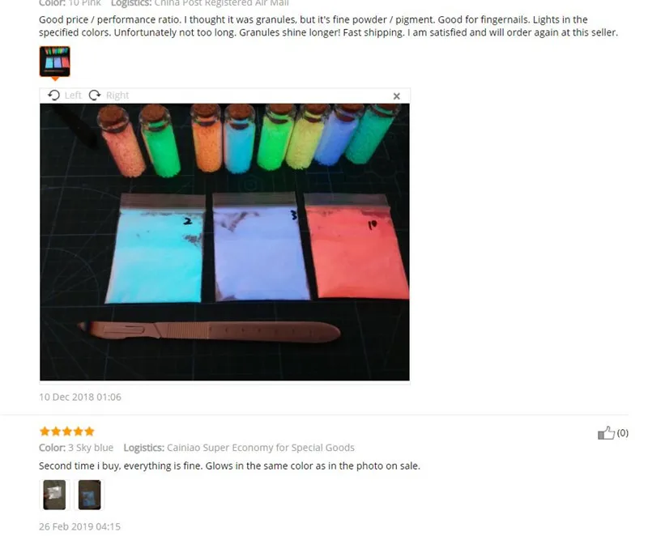Select the glowing powders thumbnail above the viewer
Viewport: 648px width, 536px height.
(x=54, y=62)
